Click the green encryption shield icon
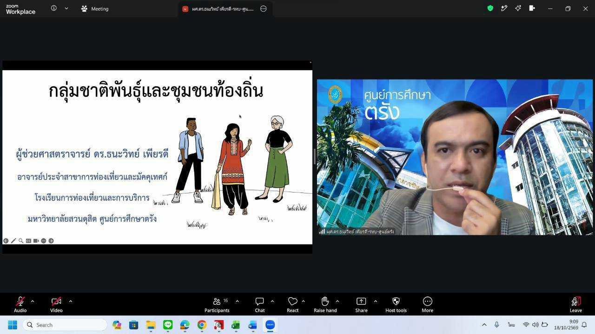Image resolution: width=595 pixels, height=334 pixels. 490,8
